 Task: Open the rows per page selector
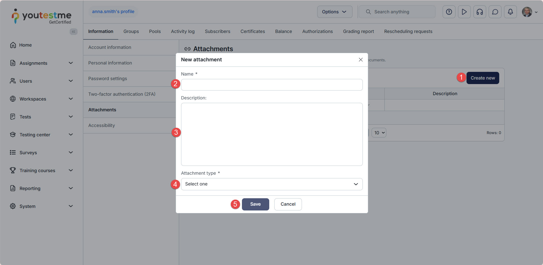tap(379, 133)
